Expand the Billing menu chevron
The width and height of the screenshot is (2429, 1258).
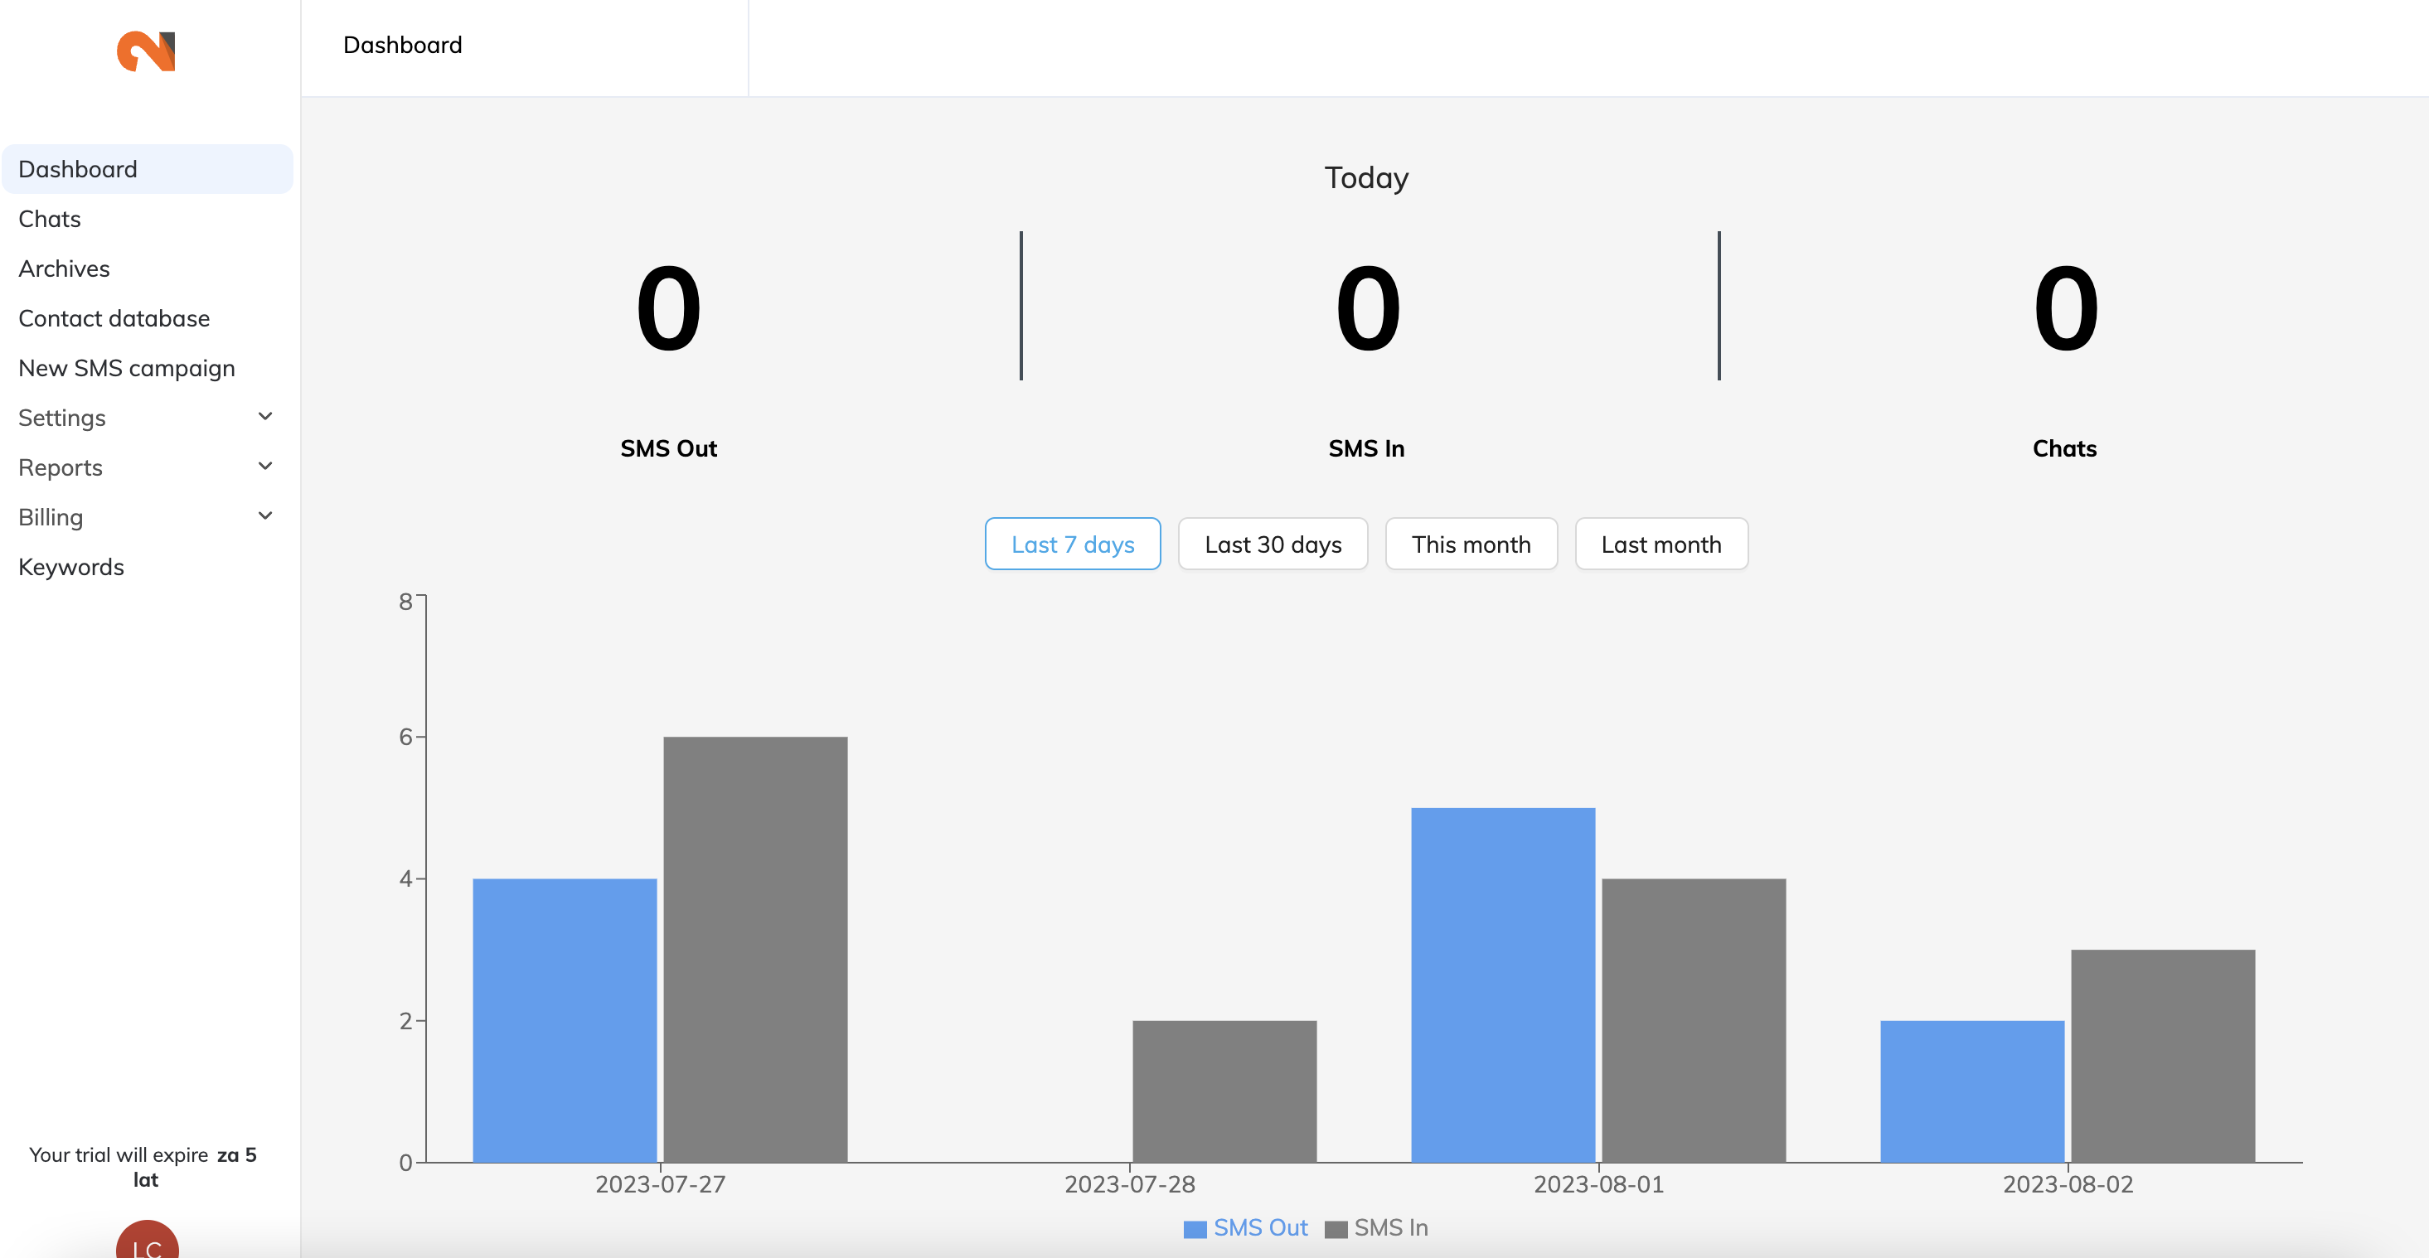265,516
